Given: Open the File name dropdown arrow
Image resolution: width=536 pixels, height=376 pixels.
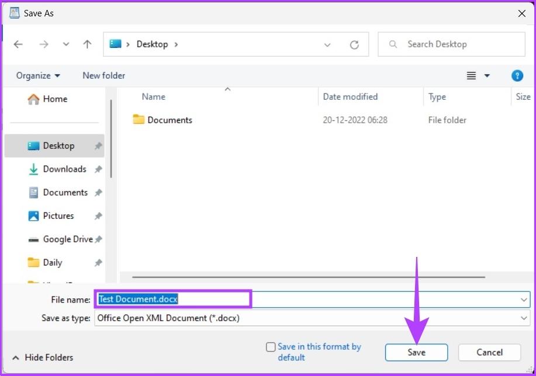Looking at the screenshot, I should tap(523, 300).
